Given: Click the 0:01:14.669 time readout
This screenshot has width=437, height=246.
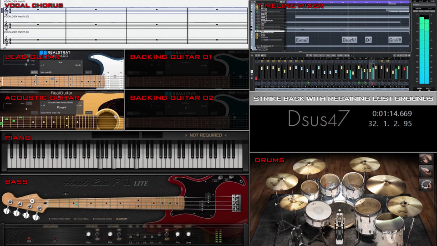Looking at the screenshot, I should coord(392,113).
